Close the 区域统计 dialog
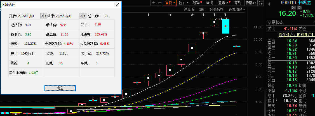This screenshot has height=116, width=315. tap(117, 4)
